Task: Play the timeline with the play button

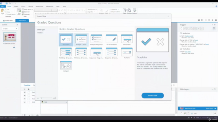Action: point(22,115)
